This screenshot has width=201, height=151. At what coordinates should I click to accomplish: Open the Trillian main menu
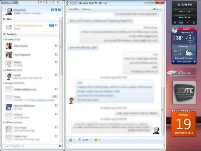(10, 2)
